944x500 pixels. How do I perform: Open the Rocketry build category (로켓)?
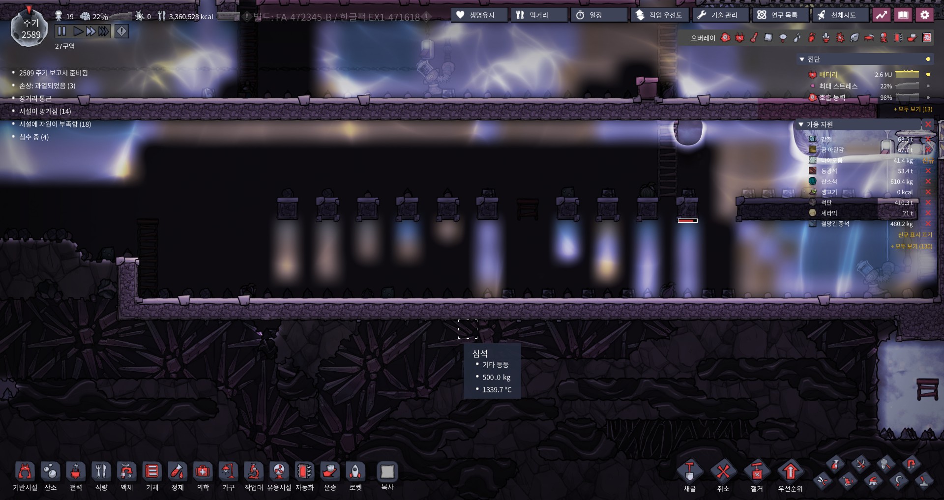(x=355, y=476)
